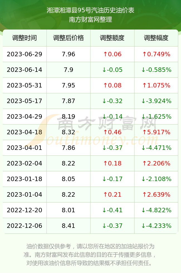Screen dimensions: 181x273
Task: Click the 调整幅度 column header
Action: pyautogui.click(x=156, y=38)
